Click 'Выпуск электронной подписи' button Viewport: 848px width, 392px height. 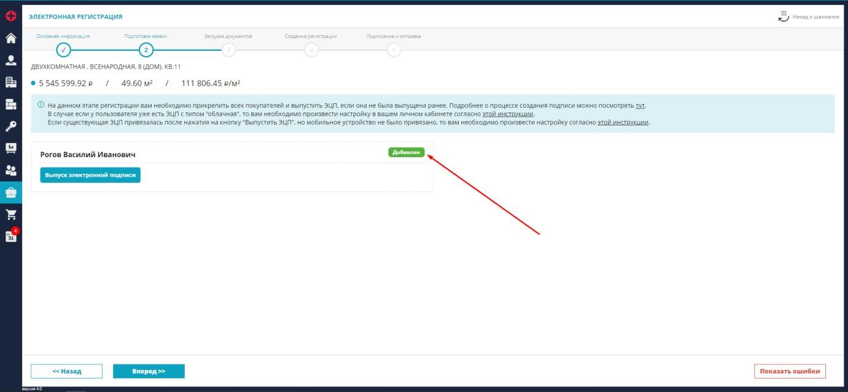coord(91,175)
